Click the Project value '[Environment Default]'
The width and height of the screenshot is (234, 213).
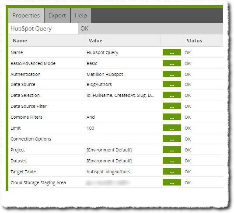tap(109, 150)
